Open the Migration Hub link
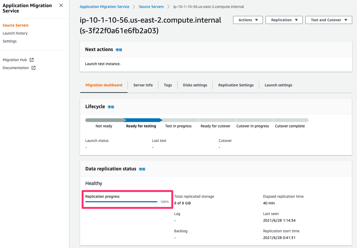The width and height of the screenshot is (357, 248). click(x=15, y=60)
